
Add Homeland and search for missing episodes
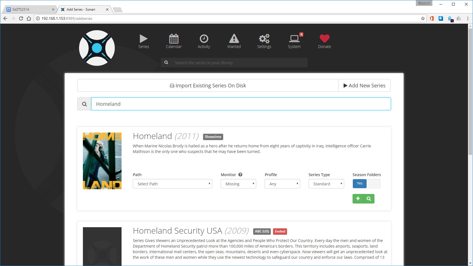click(369, 199)
